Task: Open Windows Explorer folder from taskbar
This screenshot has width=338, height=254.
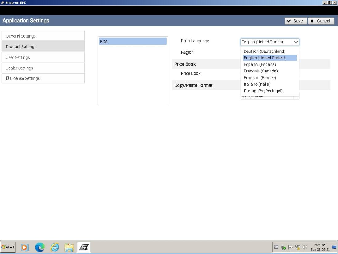Action: 69,247
